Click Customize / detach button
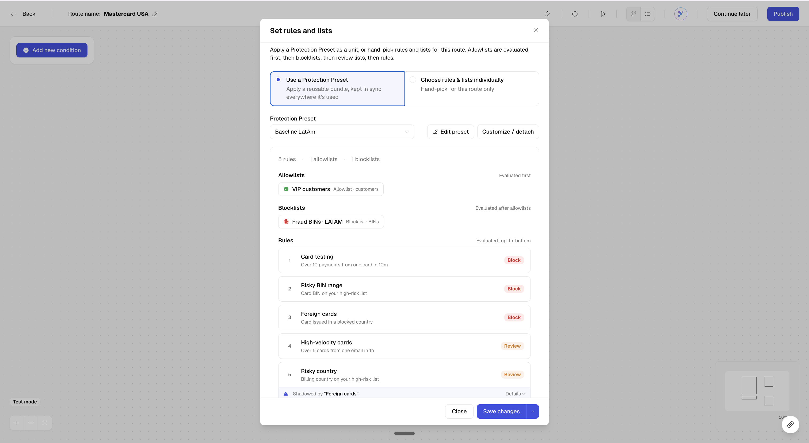 (x=508, y=132)
